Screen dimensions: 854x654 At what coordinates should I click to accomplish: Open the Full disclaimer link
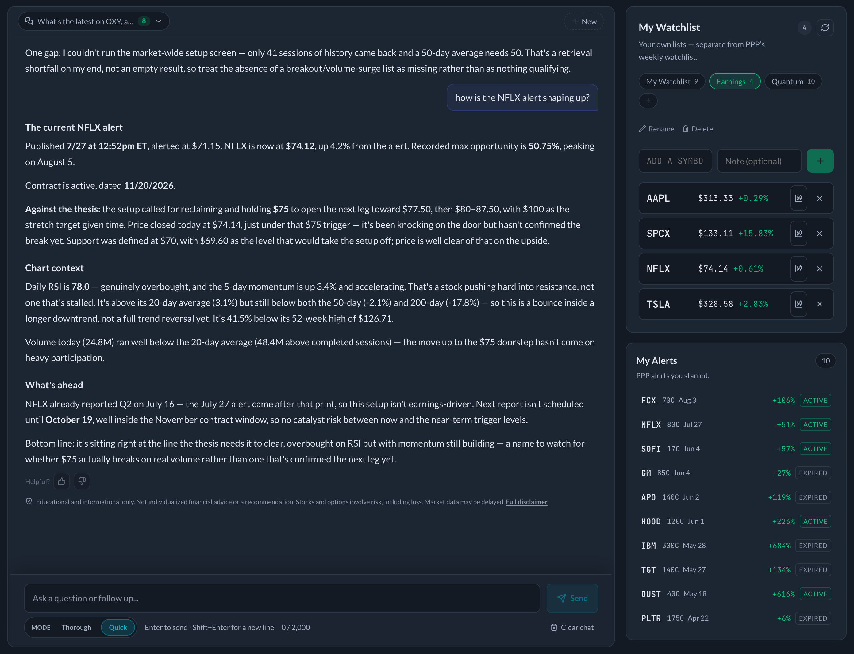point(526,502)
